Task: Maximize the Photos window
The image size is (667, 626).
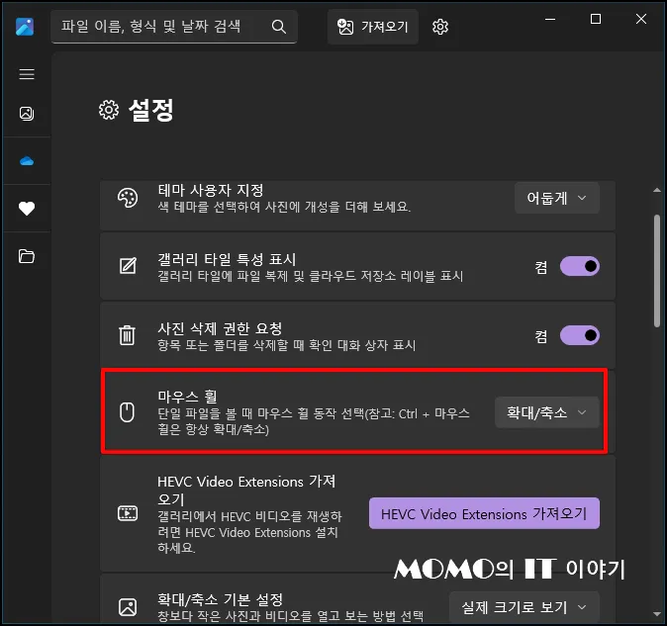Action: [596, 19]
